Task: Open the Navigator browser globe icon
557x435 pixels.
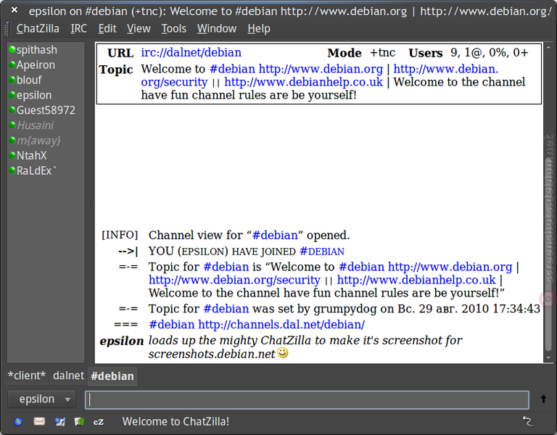Action: pos(18,421)
